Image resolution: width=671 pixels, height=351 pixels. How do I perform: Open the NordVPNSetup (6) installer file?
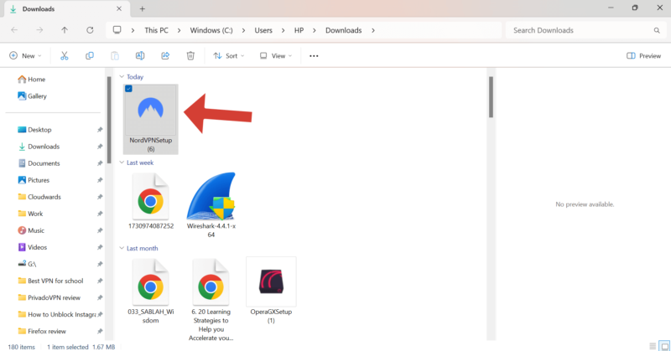click(151, 119)
